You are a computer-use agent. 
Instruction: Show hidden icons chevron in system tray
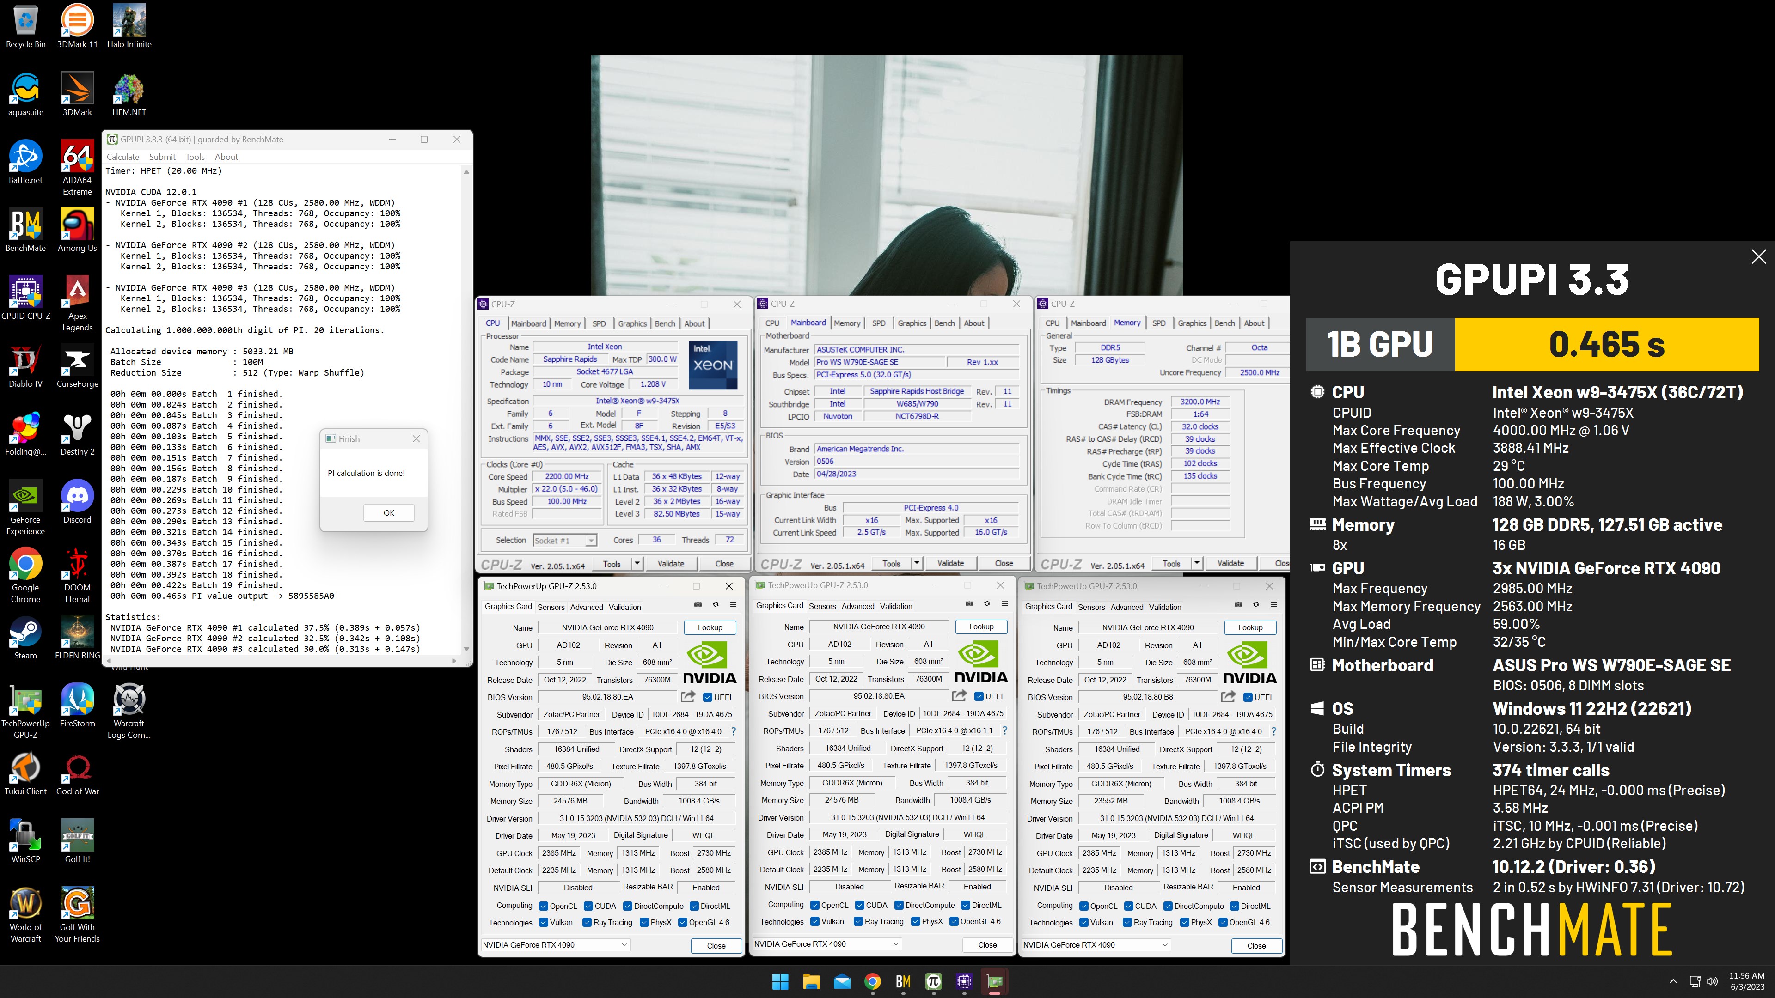(1673, 981)
